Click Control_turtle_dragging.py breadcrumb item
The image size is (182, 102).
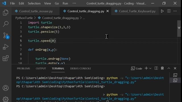tap(60, 18)
